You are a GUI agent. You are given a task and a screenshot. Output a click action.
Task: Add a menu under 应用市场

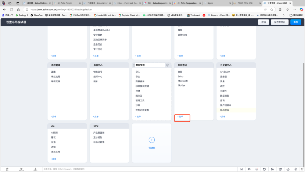180,117
